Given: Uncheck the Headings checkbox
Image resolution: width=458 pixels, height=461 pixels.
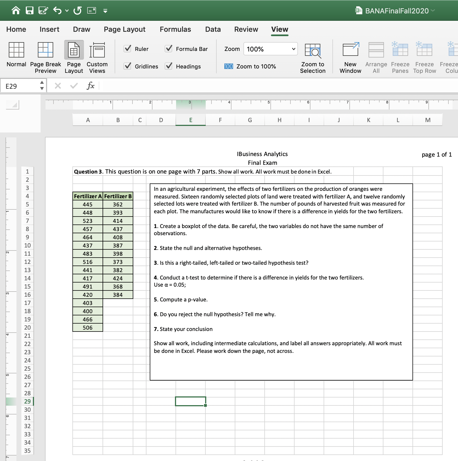Looking at the screenshot, I should (169, 66).
